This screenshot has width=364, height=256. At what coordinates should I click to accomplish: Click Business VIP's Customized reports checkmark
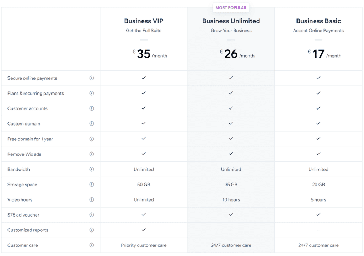coord(144,230)
